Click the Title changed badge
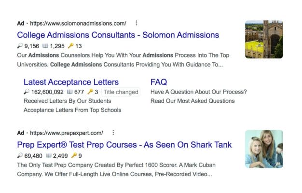302x193 pixels. coord(121,92)
